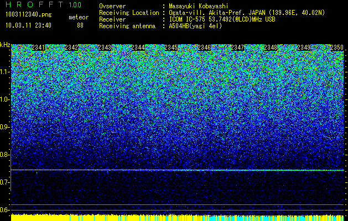Click the Receiving antenna A504HB value
The width and height of the screenshot is (348, 221).
195,26
